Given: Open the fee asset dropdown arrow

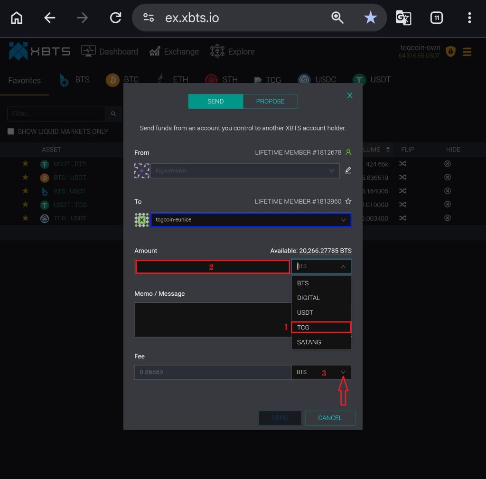Looking at the screenshot, I should [x=343, y=372].
